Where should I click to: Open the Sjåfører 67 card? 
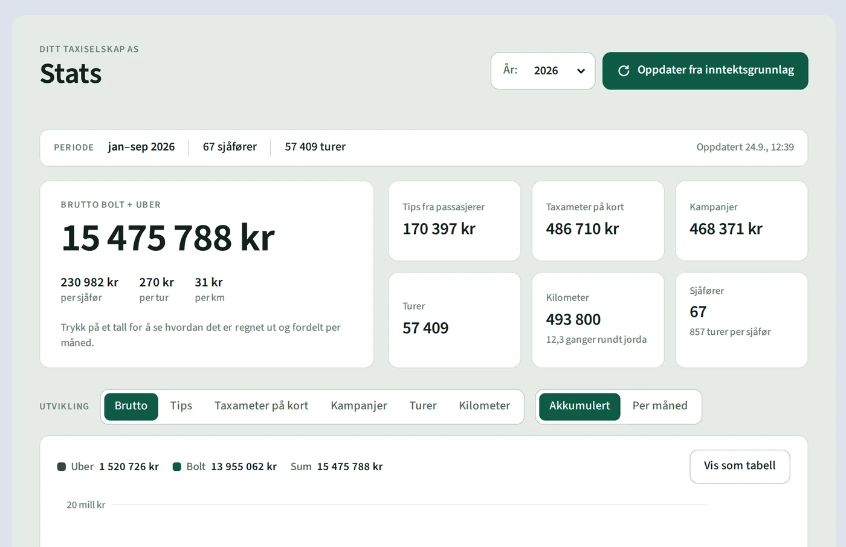coord(741,320)
